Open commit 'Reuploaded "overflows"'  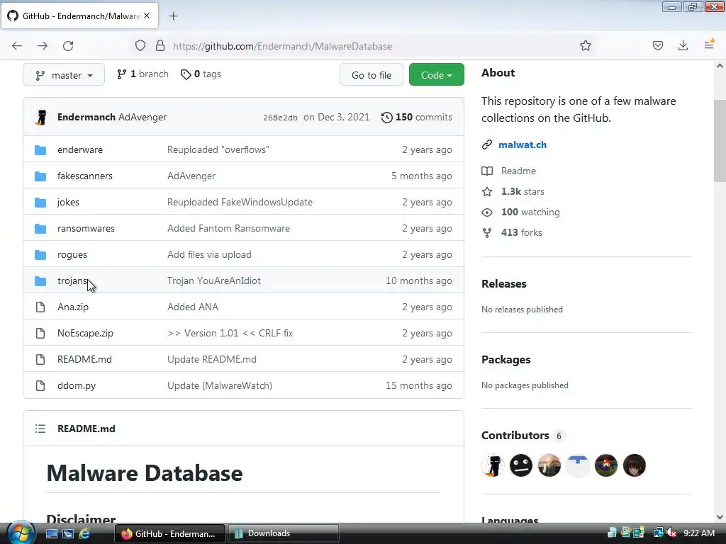(218, 150)
